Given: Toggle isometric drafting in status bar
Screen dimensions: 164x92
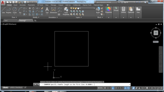Looking at the screenshot, I should [x=121, y=88].
